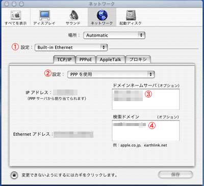This screenshot has height=186, width=204.
Task: Open the Location dropdown showing Automatic
Action: (x=114, y=35)
